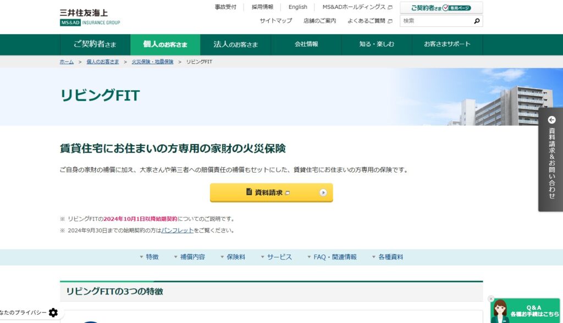
Task: Open MS&ADホールディングス external link
Action: pyautogui.click(x=357, y=7)
